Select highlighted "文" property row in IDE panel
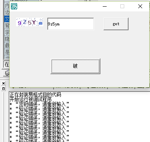Screen dimensions: 150x142 click(7, 19)
